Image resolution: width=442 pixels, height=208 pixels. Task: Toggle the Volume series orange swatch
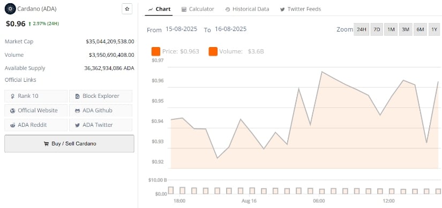[x=213, y=51]
